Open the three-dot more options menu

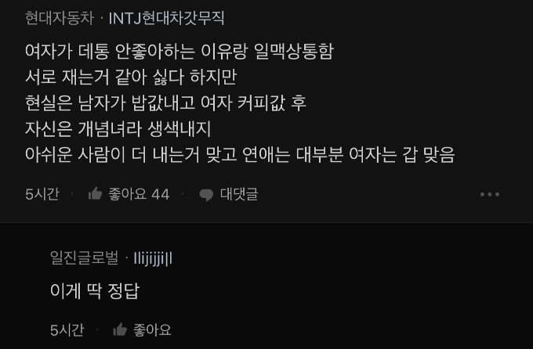[x=490, y=194]
